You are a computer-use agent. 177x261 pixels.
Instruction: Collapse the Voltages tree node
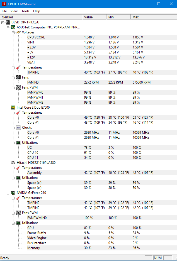pos(13,33)
